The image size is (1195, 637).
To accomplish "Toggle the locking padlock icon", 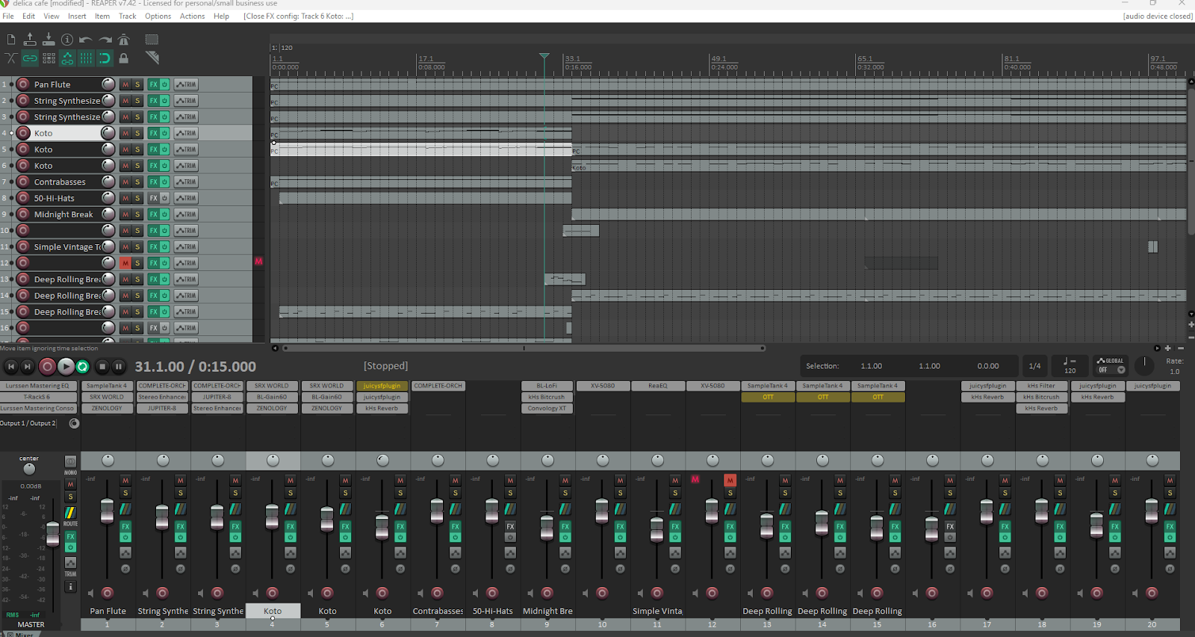I will point(124,58).
